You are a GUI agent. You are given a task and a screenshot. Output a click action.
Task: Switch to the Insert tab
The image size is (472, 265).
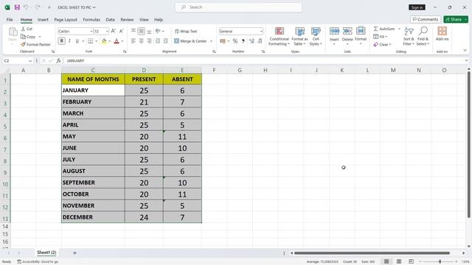(x=43, y=20)
